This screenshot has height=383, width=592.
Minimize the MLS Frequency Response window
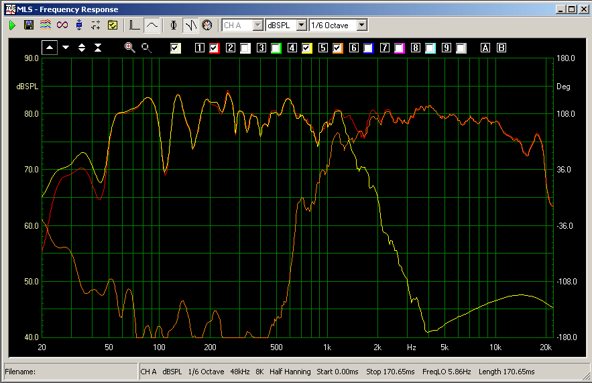[x=561, y=9]
